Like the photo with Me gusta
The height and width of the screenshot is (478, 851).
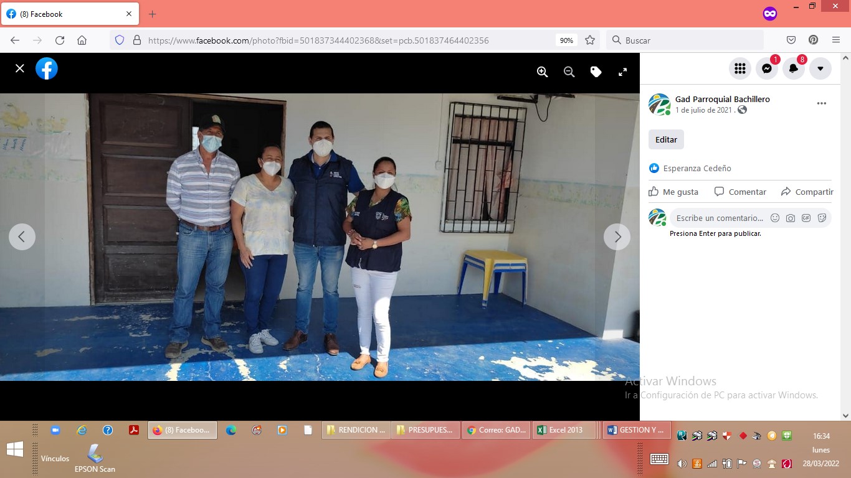point(673,192)
